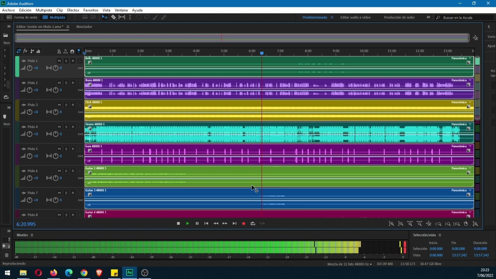Solo Pista 7
This screenshot has width=496, height=279.
66,193
